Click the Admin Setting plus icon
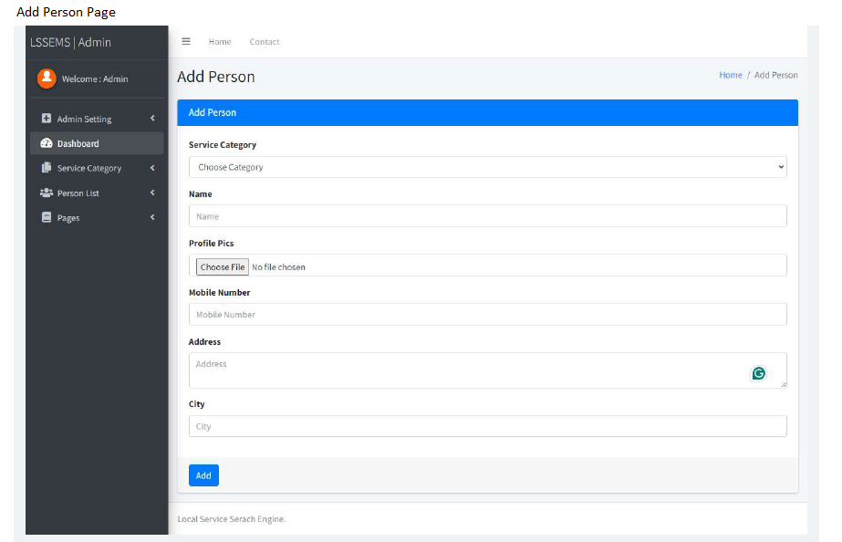This screenshot has width=842, height=542. tap(47, 119)
